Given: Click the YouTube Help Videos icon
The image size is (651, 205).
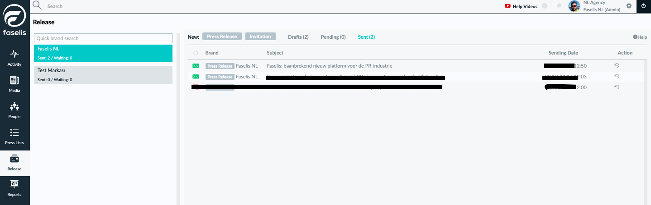Looking at the screenshot, I should 508,6.
